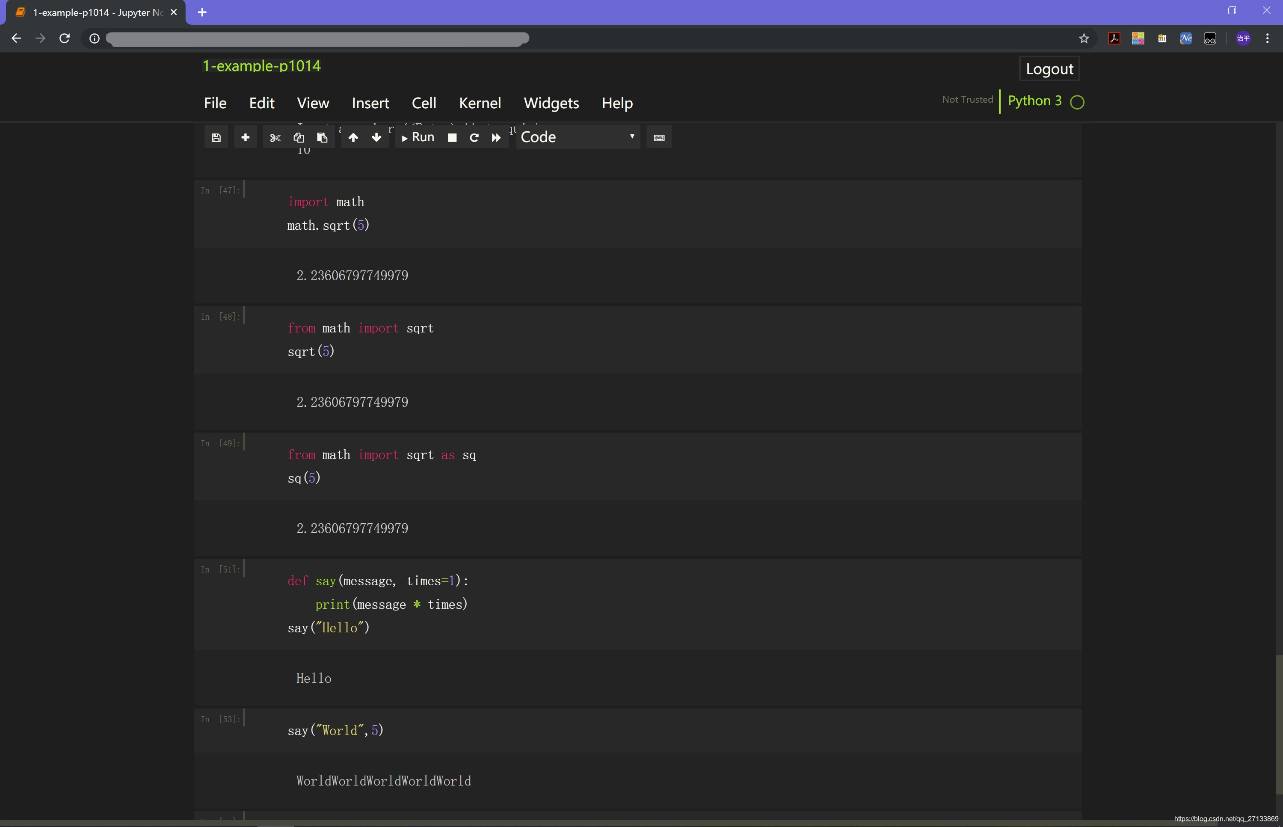Cut selected cells with the scissors icon

click(276, 138)
